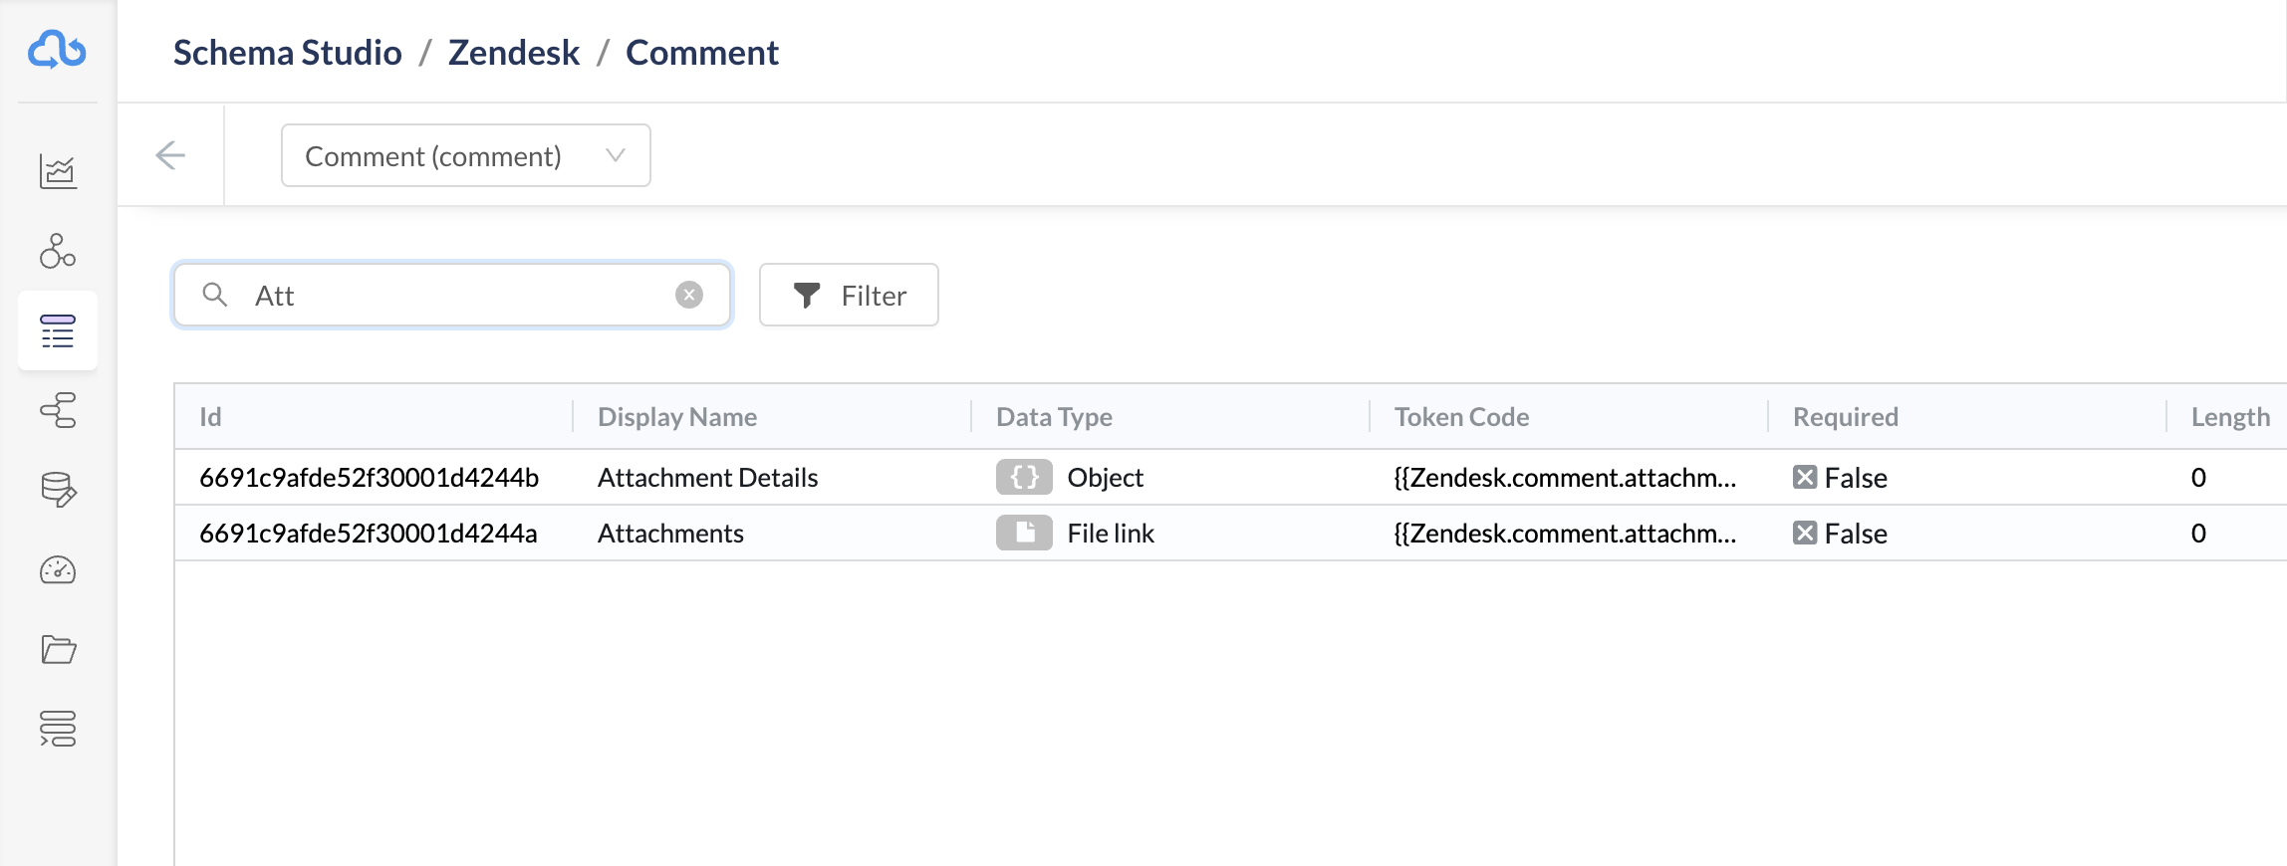The height and width of the screenshot is (866, 2287).
Task: Click the cloud logo icon
Action: pos(57,49)
